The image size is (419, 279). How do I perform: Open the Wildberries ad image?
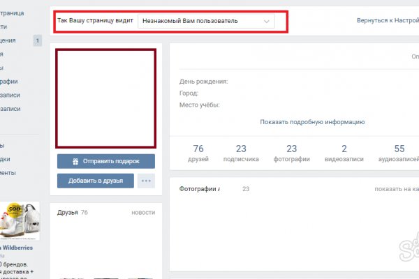point(20,222)
